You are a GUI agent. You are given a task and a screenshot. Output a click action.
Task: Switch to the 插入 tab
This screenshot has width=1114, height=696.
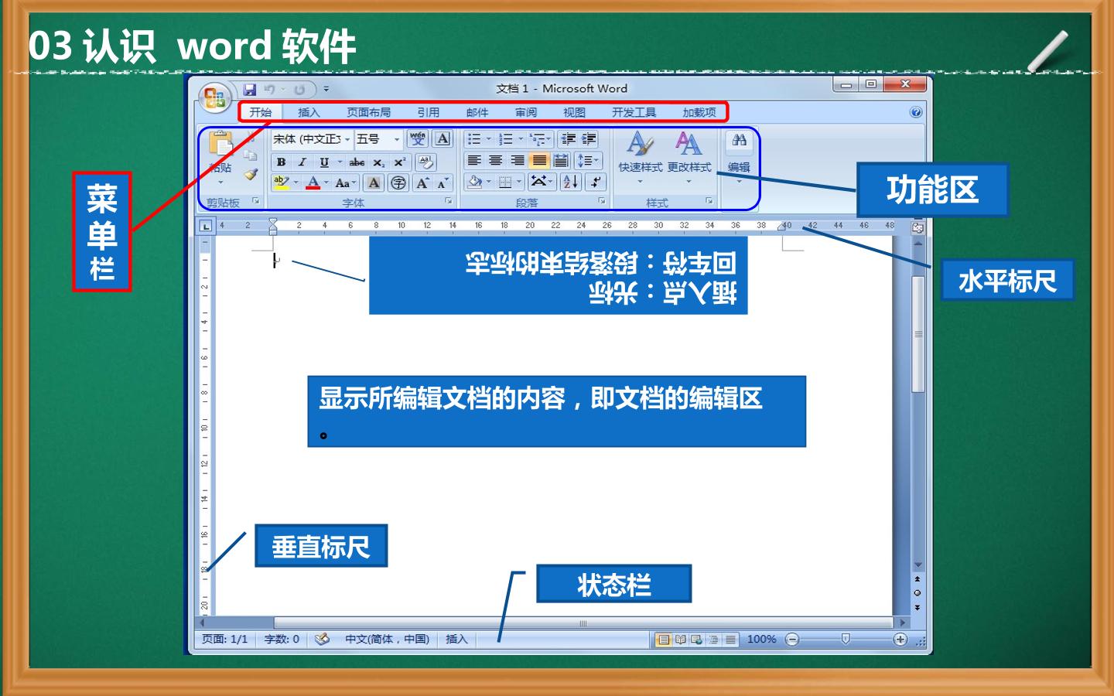coord(309,112)
